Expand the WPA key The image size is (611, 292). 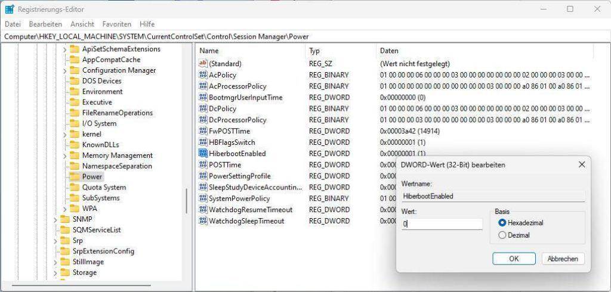64,209
